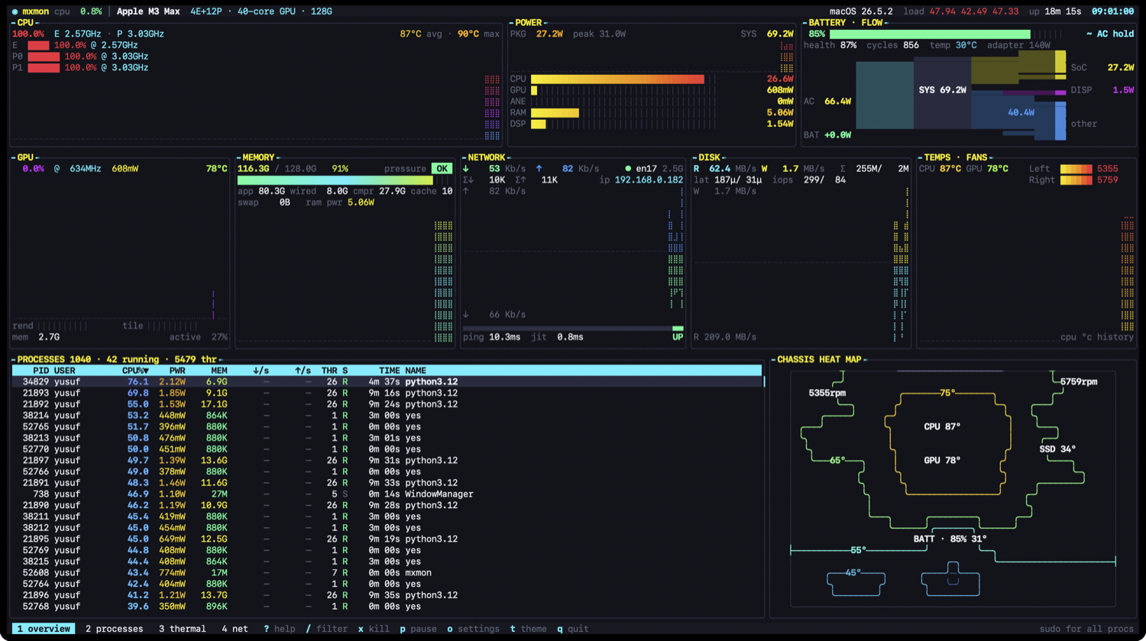Click the x kill command

pyautogui.click(x=374, y=629)
